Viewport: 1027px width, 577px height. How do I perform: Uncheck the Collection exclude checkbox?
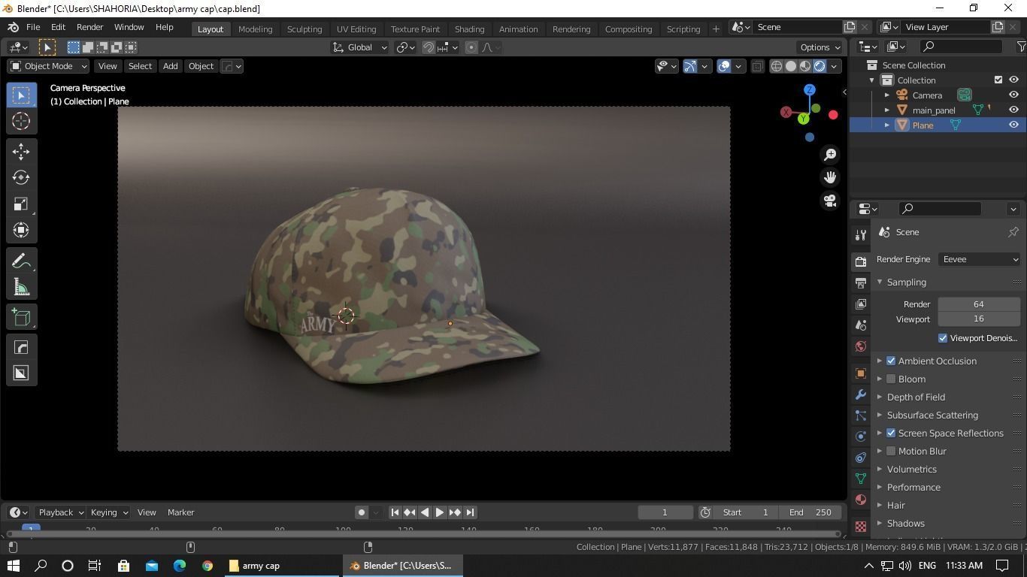point(998,80)
